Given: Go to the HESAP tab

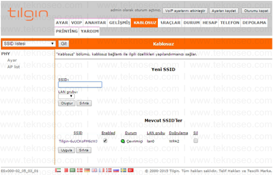Looking at the screenshot, I should click(210, 23).
